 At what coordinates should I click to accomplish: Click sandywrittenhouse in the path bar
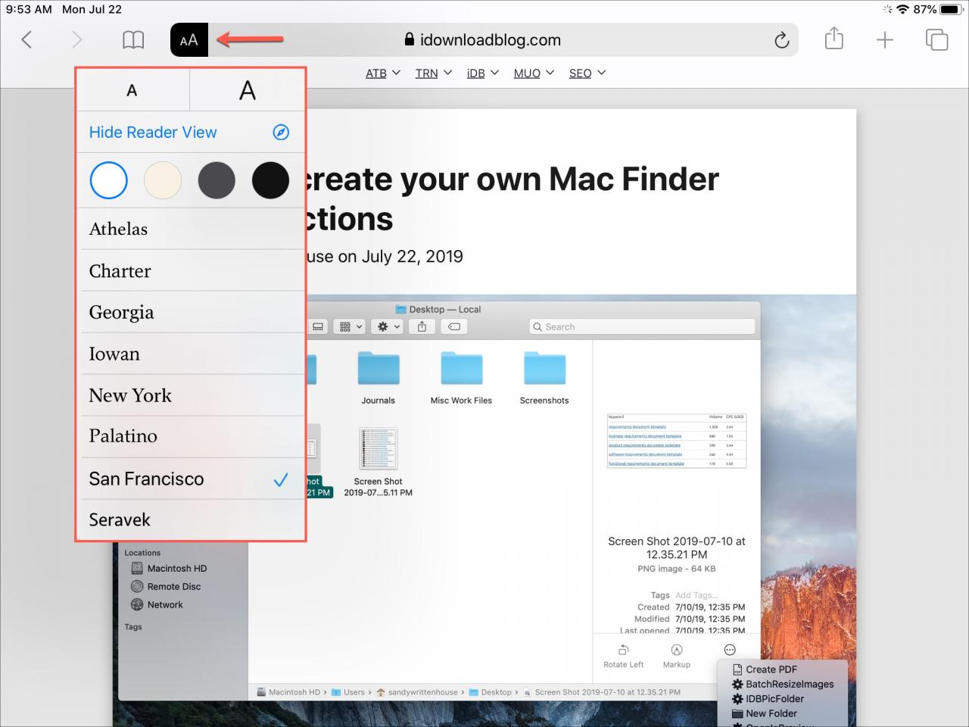pyautogui.click(x=417, y=692)
